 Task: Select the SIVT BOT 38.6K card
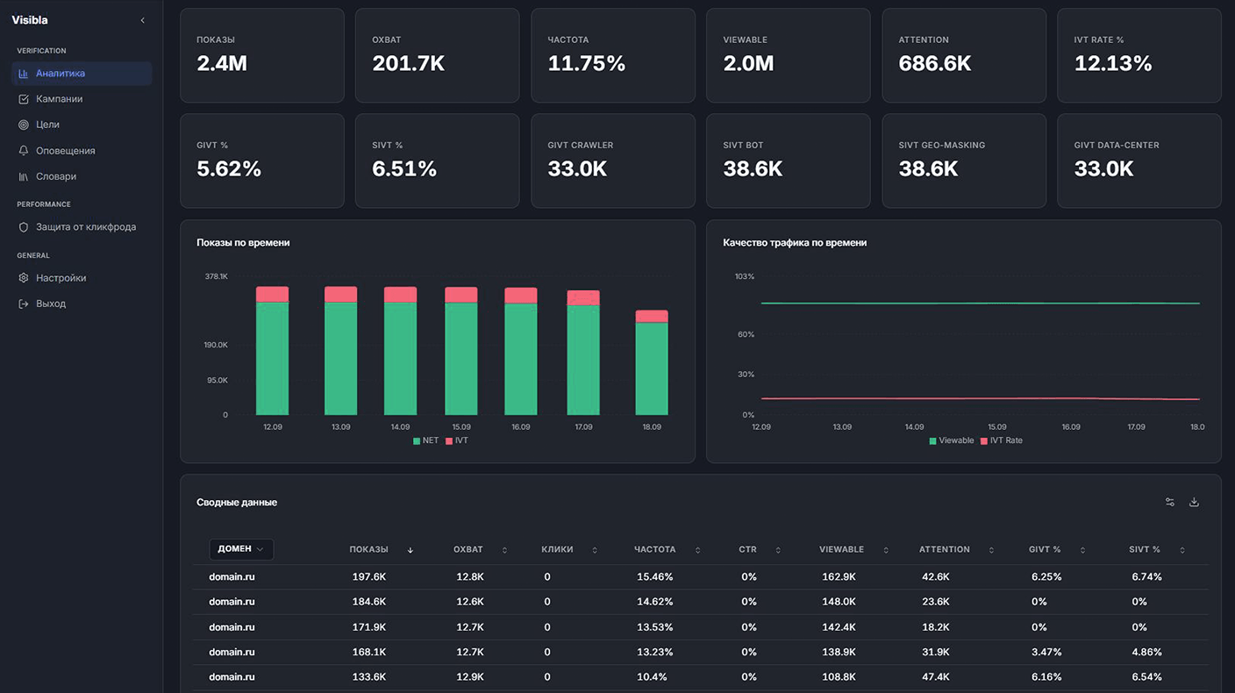click(789, 161)
